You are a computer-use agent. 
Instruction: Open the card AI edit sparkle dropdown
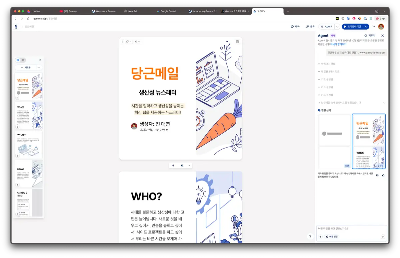pos(137,42)
